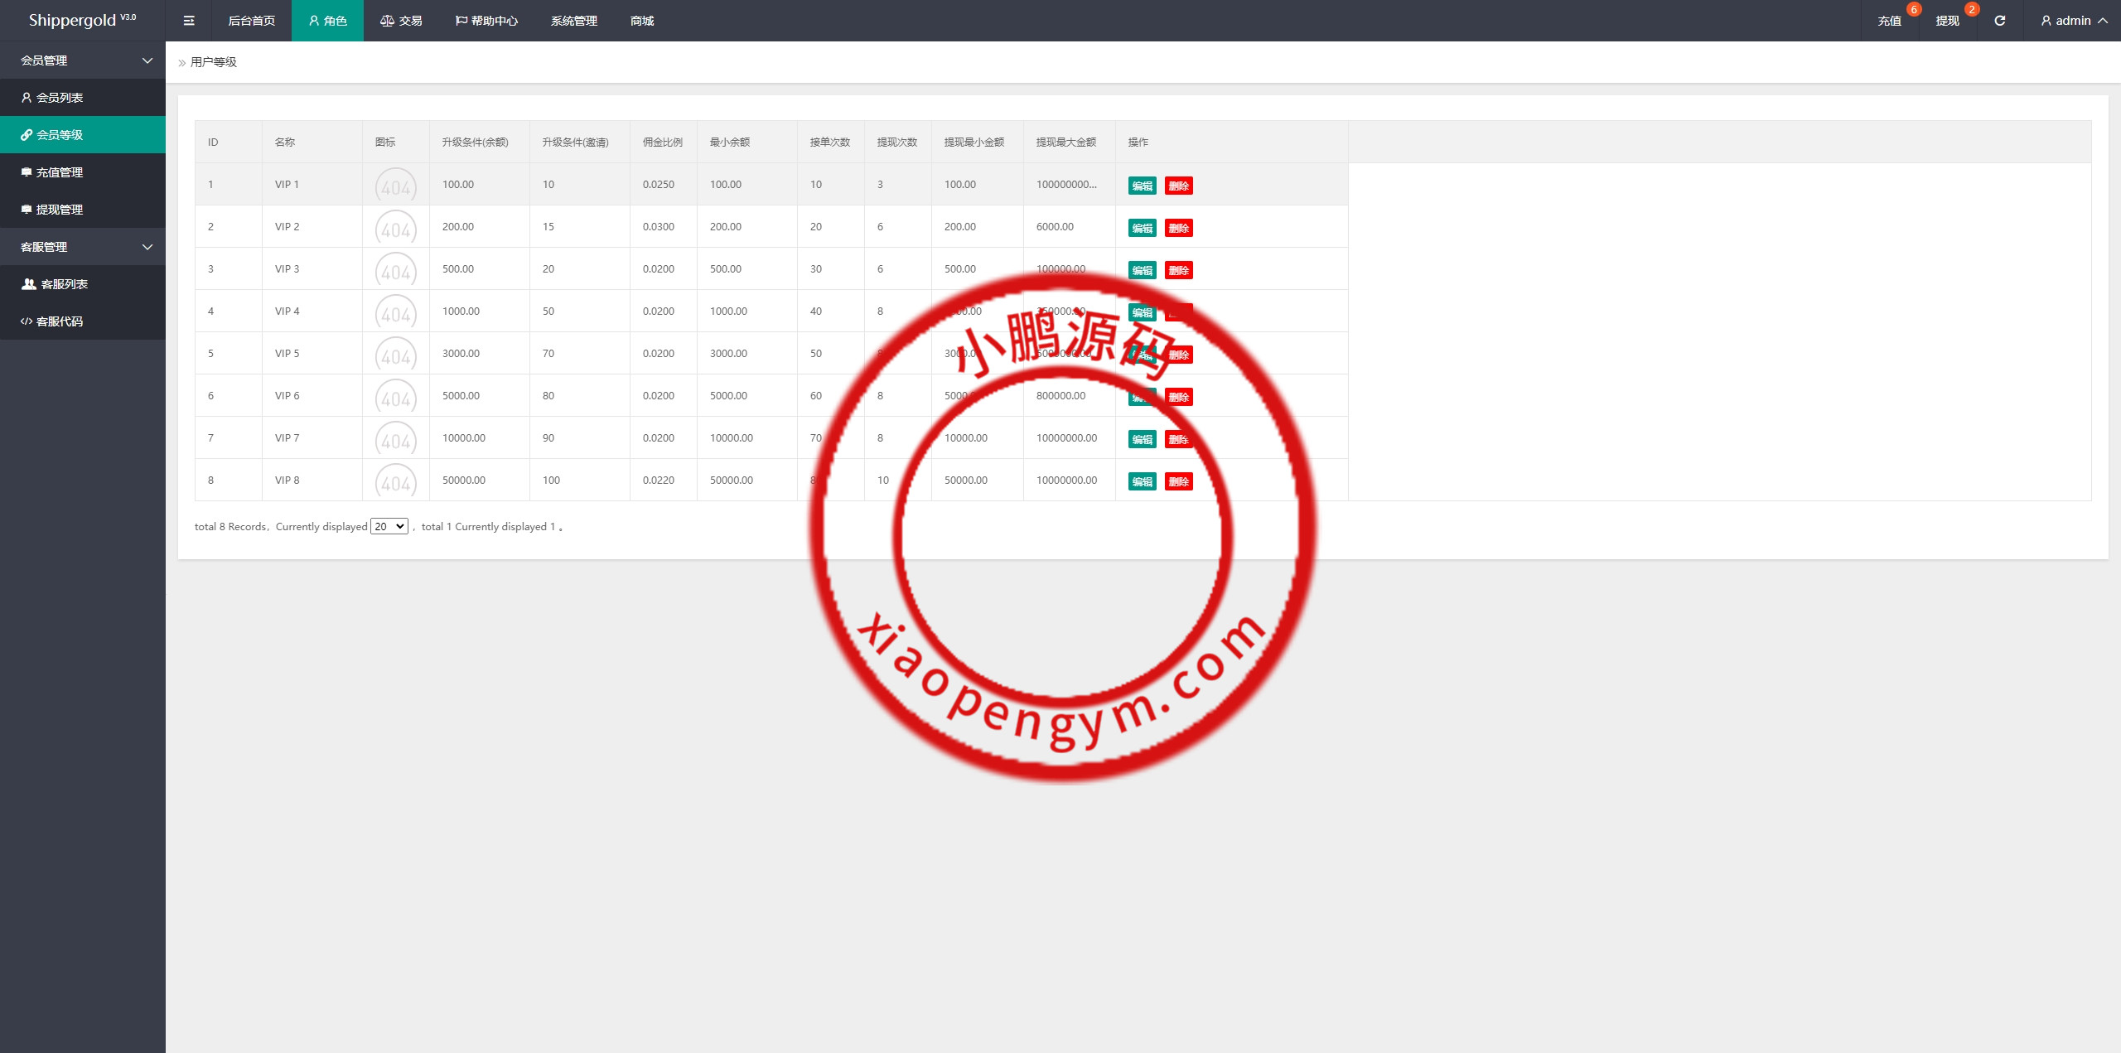Click the VIP 7 table row name
2121x1053 pixels.
287,438
